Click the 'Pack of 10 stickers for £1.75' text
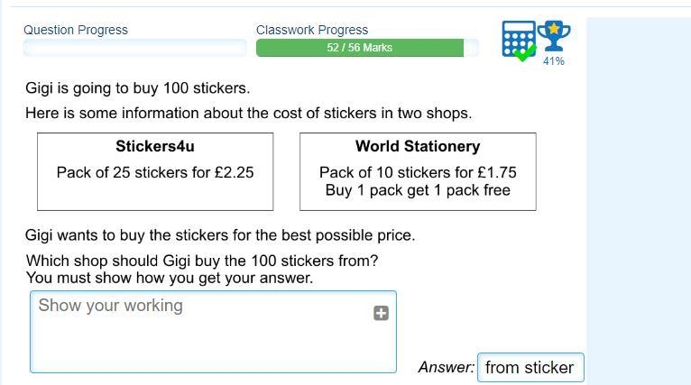This screenshot has width=691, height=385. (418, 172)
